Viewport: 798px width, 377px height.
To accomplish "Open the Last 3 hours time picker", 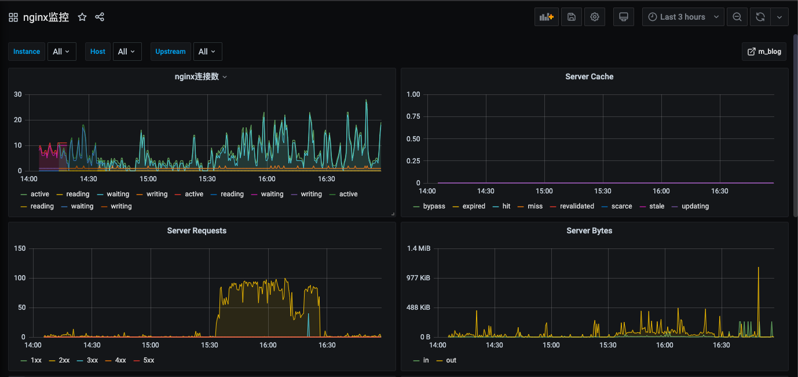I will [683, 17].
